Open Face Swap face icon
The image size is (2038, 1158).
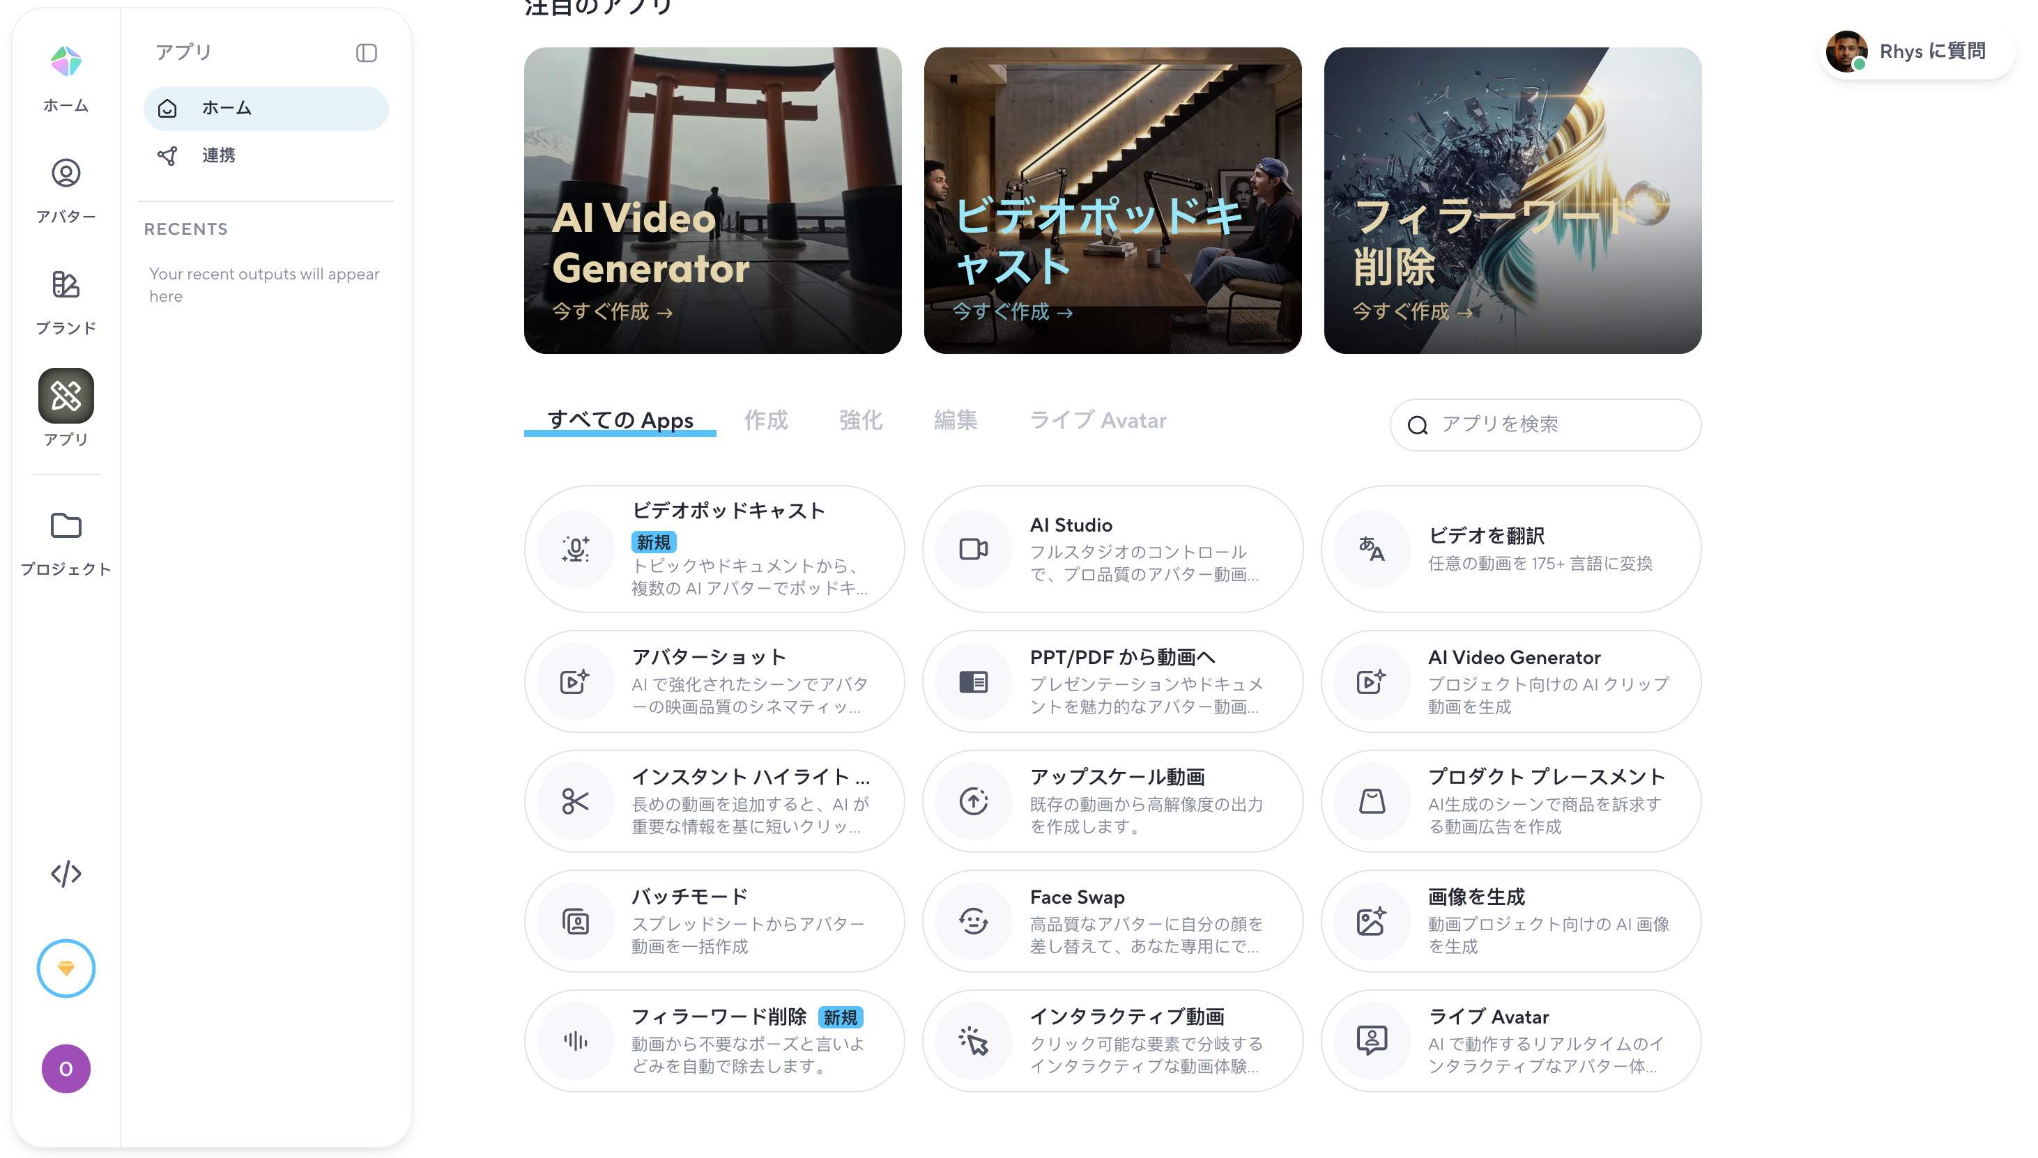click(973, 921)
